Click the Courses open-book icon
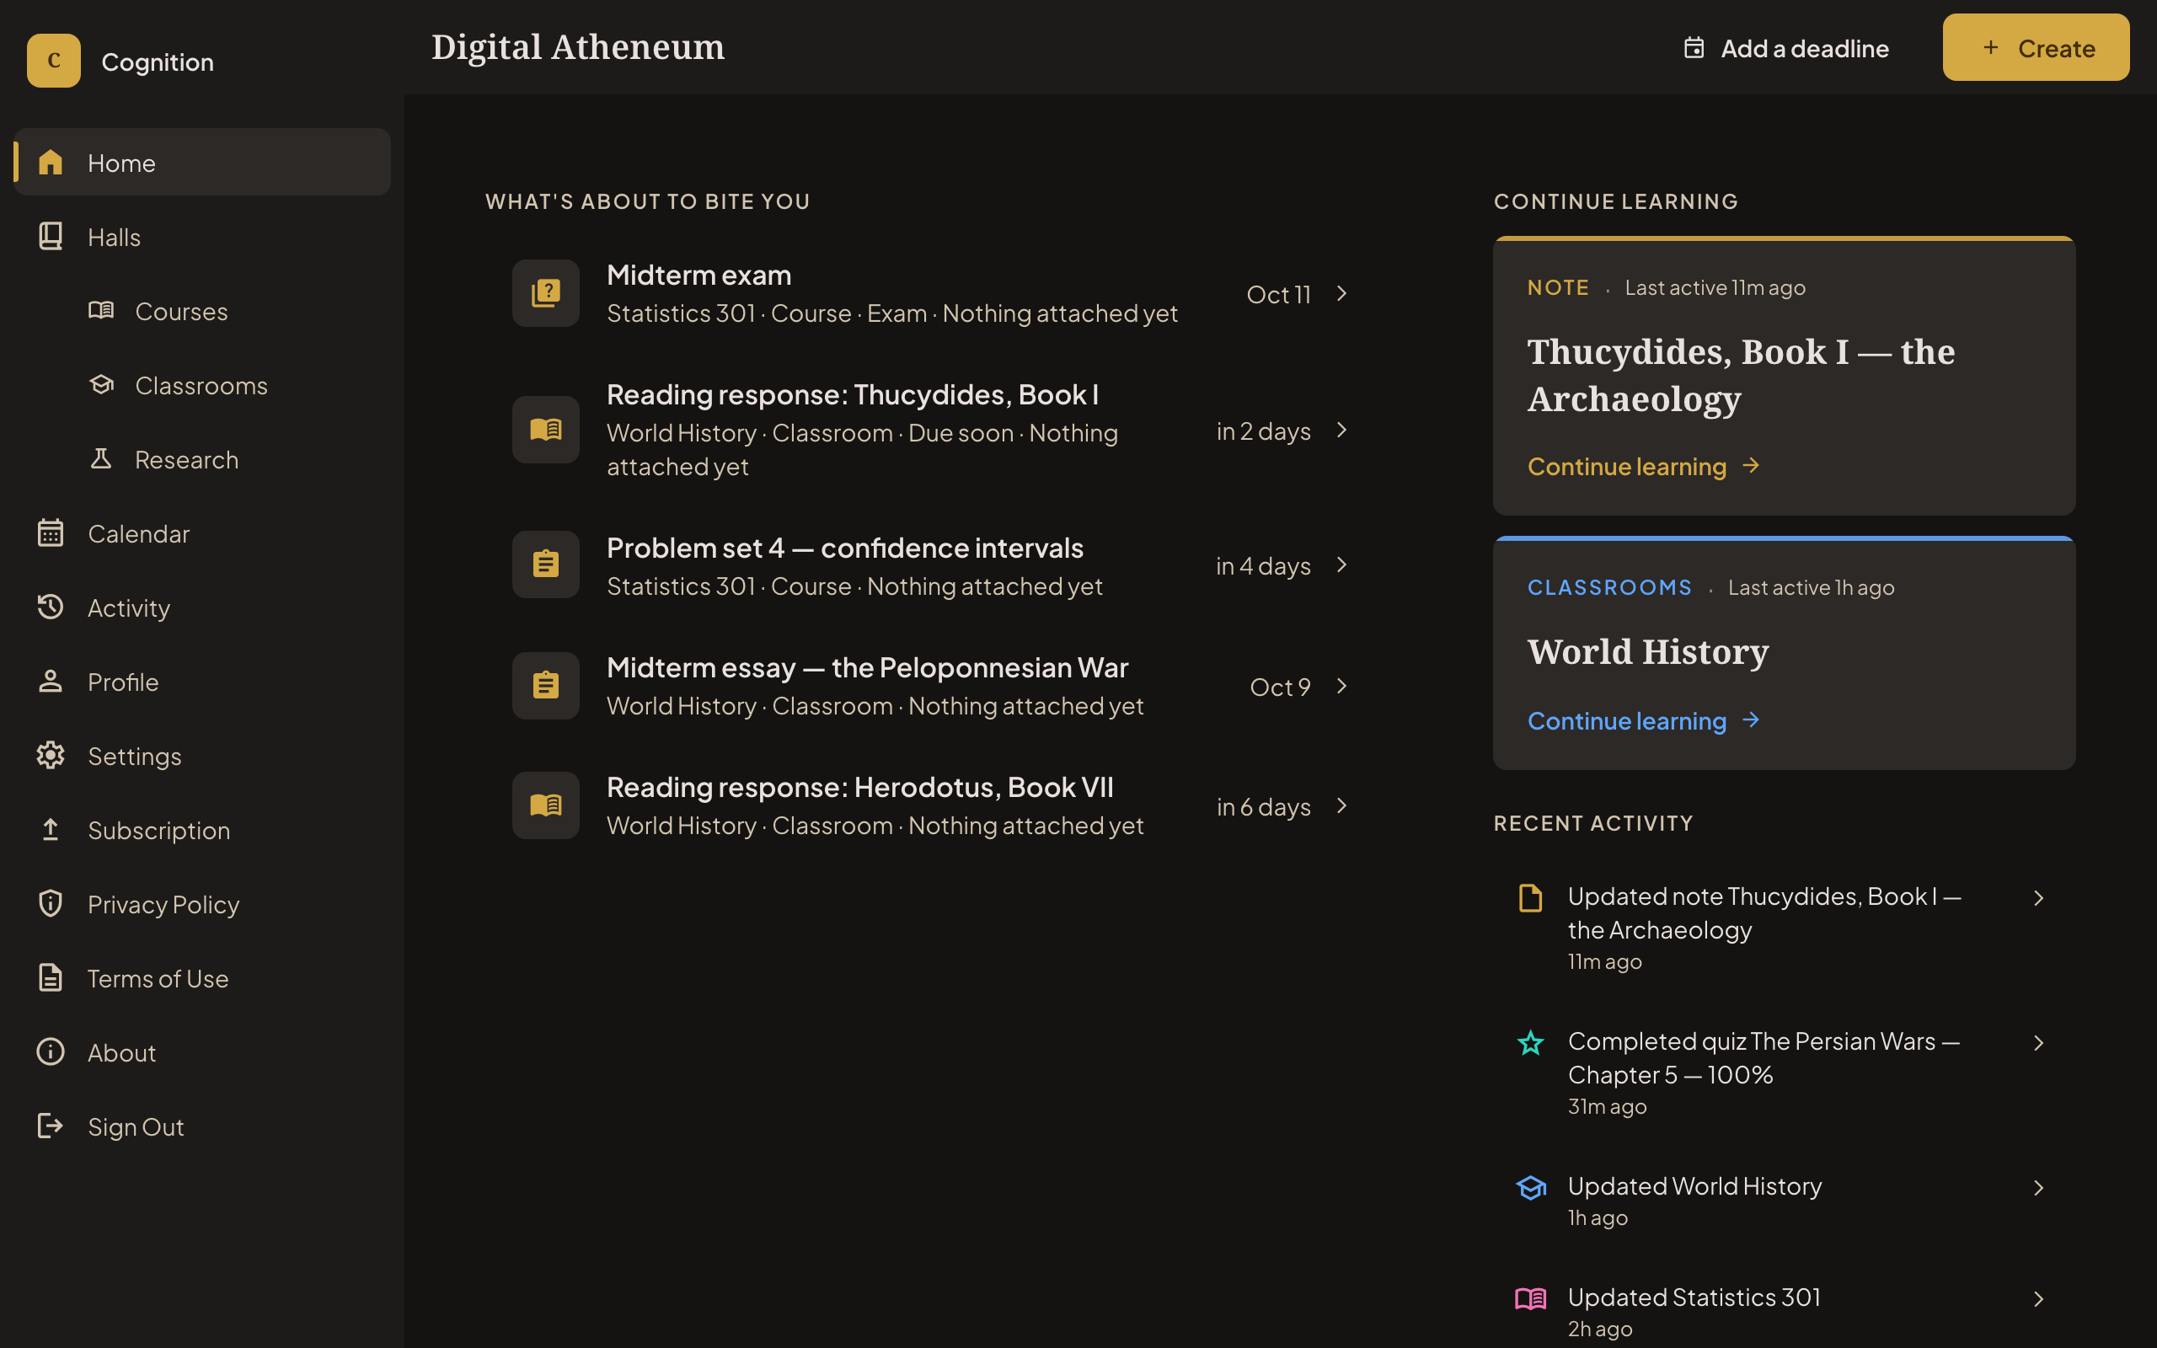 (x=101, y=310)
